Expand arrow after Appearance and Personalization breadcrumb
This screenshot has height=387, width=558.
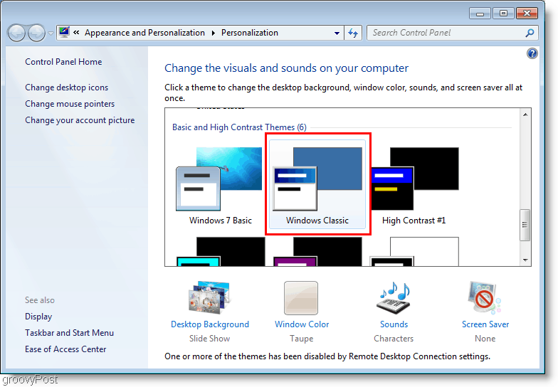pos(214,33)
